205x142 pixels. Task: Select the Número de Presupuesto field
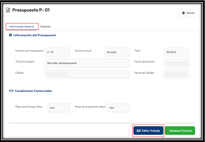[x=57, y=52]
